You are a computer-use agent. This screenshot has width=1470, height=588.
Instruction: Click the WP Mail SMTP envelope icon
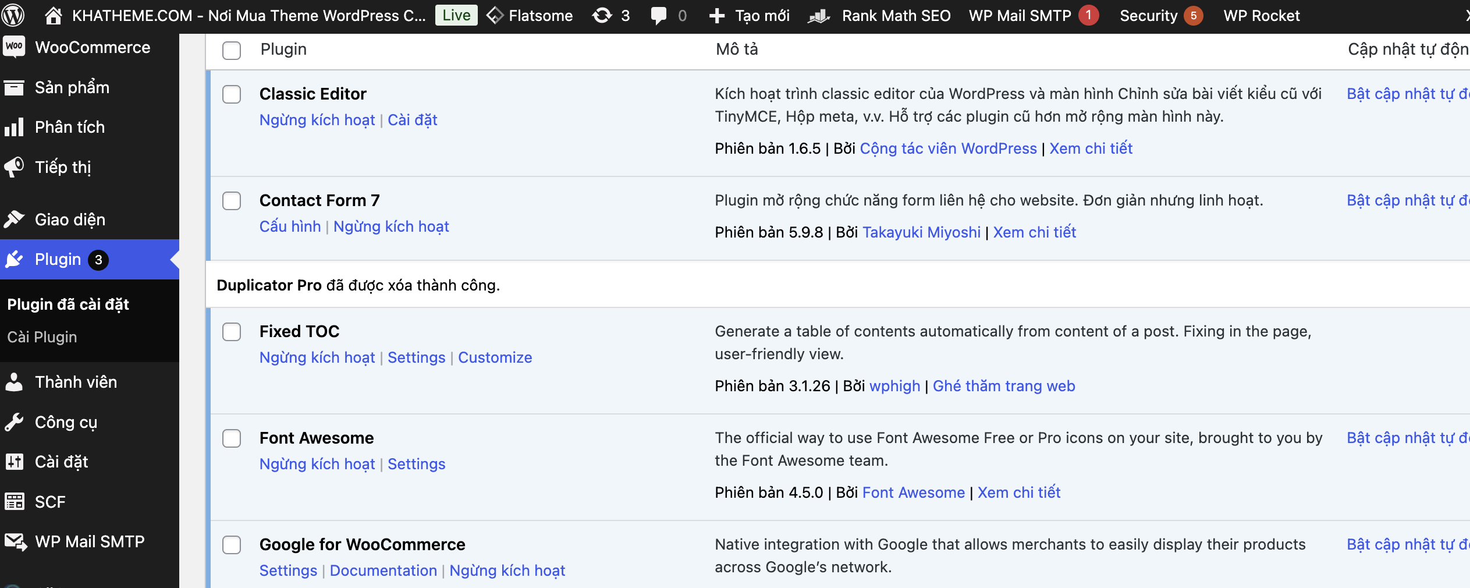tap(15, 541)
